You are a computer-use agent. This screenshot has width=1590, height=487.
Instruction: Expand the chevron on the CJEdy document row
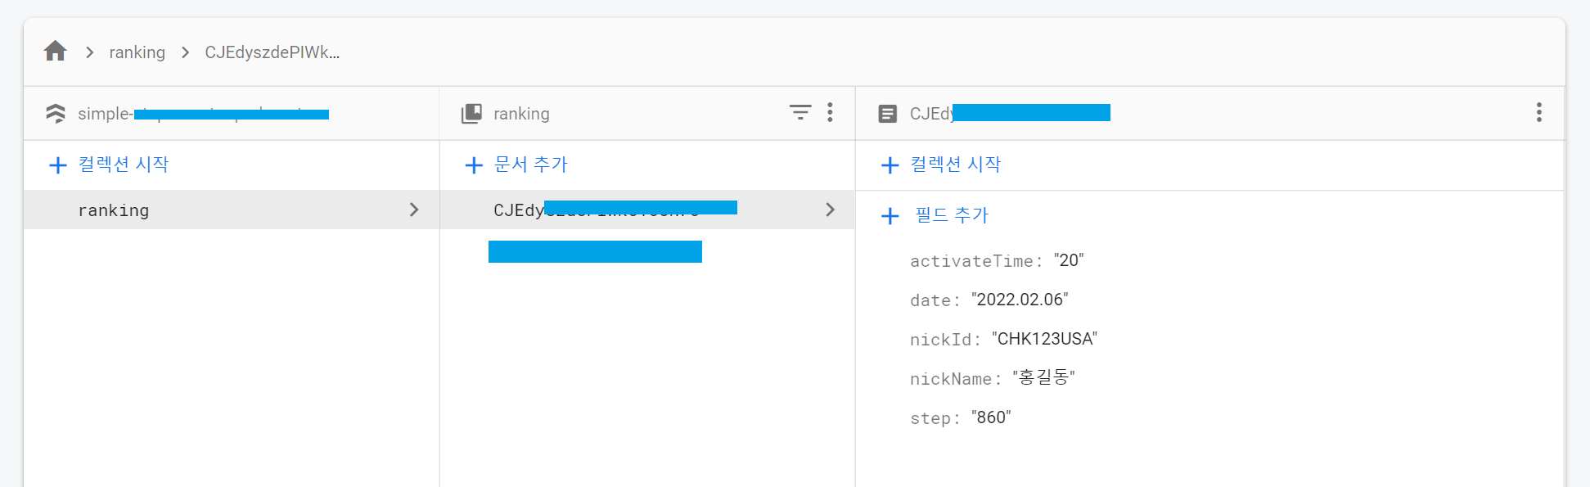830,210
